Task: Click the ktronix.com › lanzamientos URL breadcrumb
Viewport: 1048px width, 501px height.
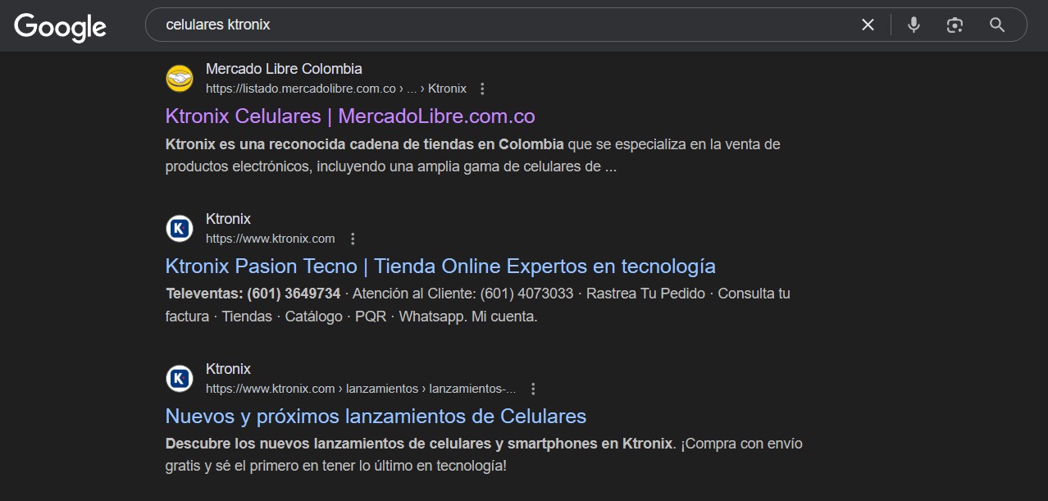Action: [361, 389]
